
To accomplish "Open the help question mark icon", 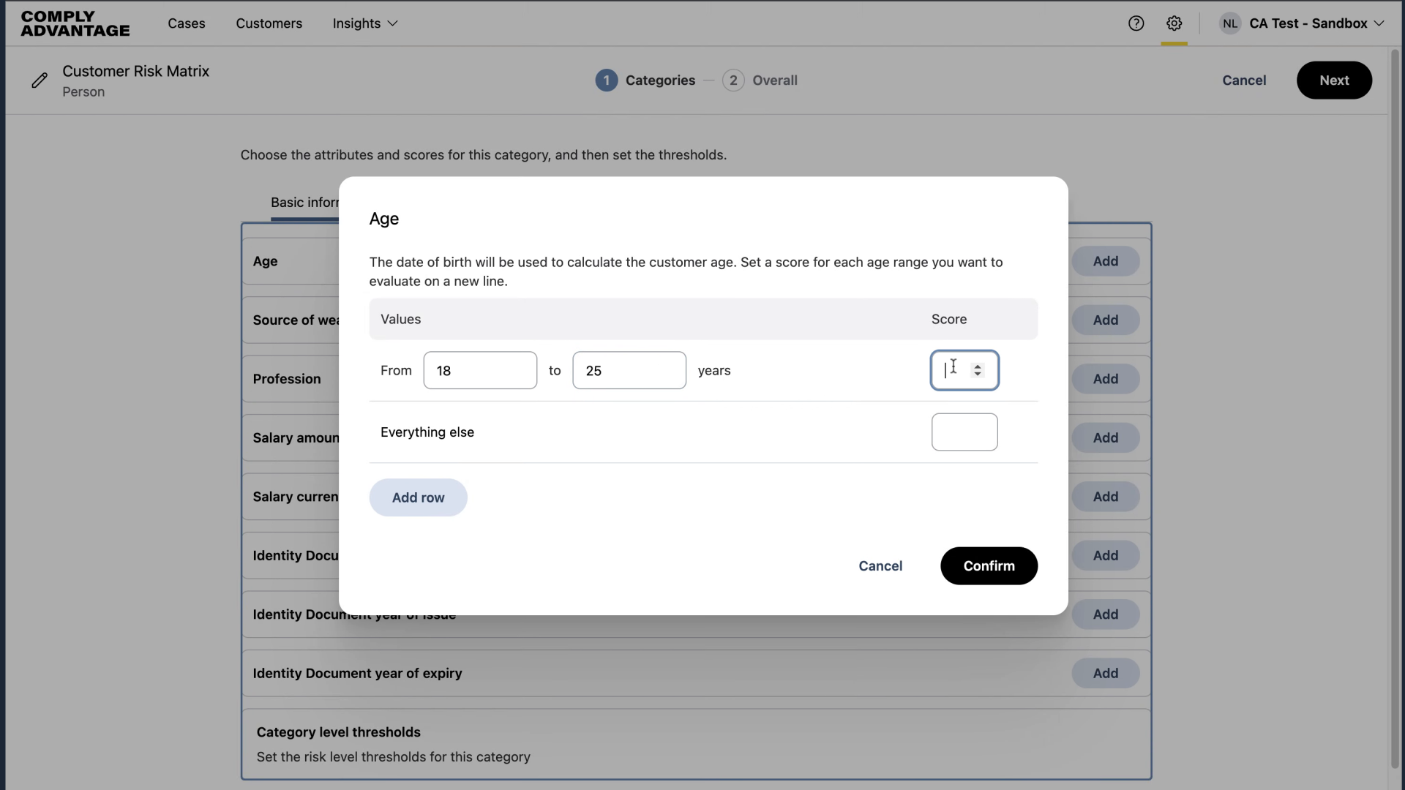I will 1136,23.
